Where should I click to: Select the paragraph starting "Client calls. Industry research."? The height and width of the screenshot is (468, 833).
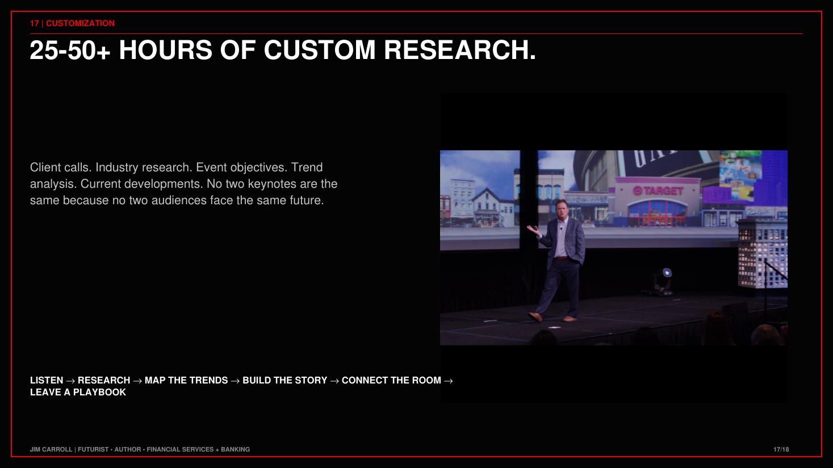(x=184, y=184)
